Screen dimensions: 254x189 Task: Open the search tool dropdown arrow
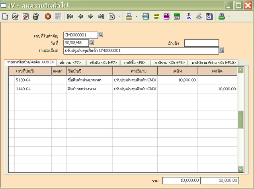[119, 17]
